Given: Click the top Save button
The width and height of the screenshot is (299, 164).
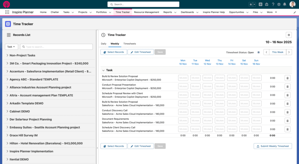Looking at the screenshot, I should pos(160,52).
